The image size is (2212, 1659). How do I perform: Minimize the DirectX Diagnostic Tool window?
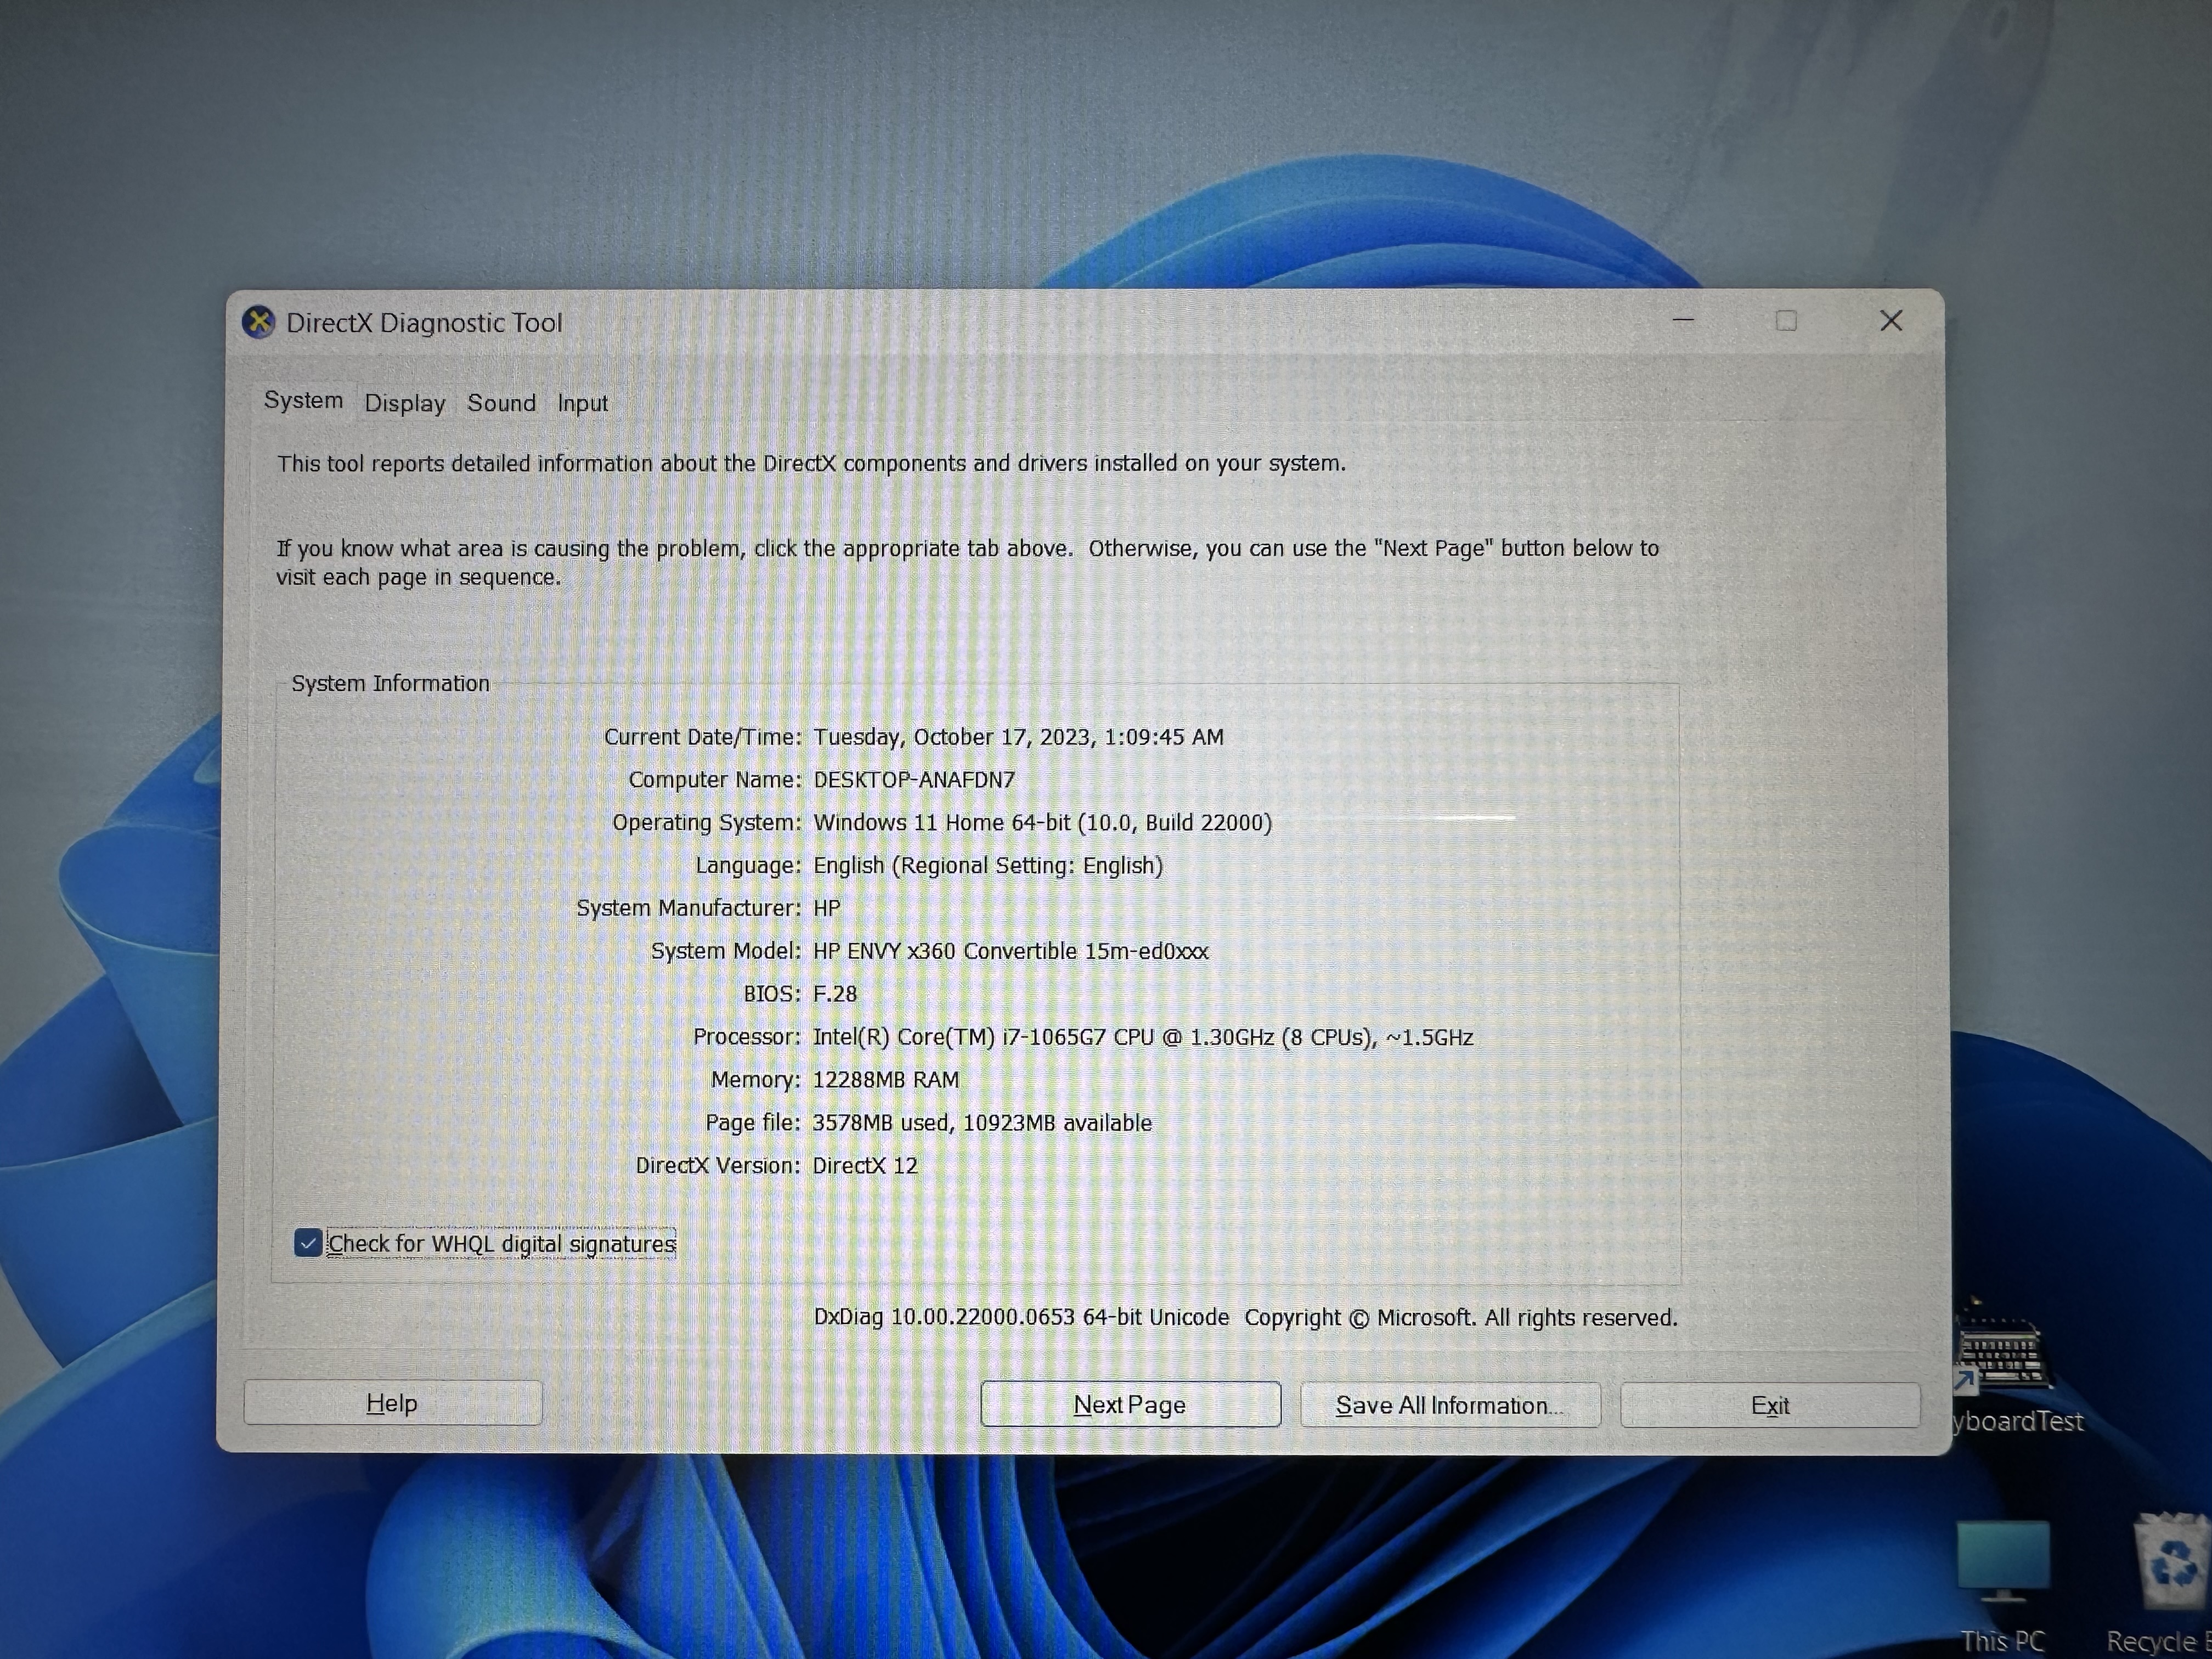(x=1684, y=321)
